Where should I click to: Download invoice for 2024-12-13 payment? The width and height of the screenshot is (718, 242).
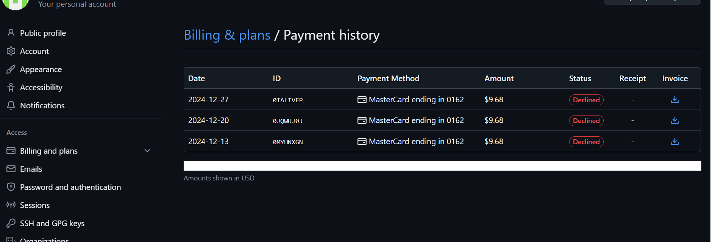(674, 142)
